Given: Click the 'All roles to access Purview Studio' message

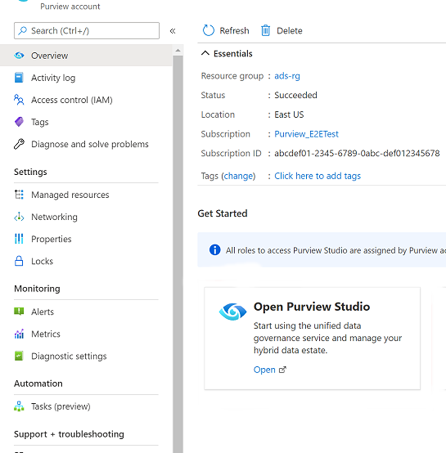Looking at the screenshot, I should (x=336, y=250).
